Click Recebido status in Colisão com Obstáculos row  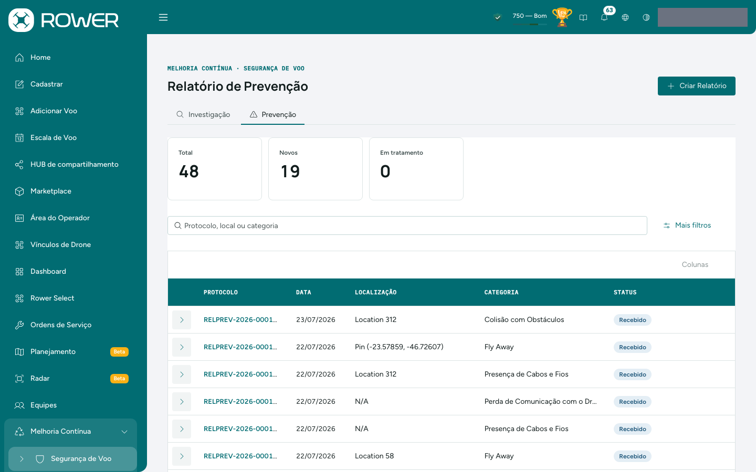(x=633, y=320)
